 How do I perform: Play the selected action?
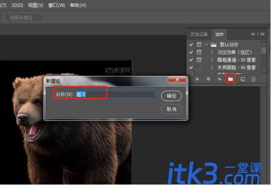point(220,79)
